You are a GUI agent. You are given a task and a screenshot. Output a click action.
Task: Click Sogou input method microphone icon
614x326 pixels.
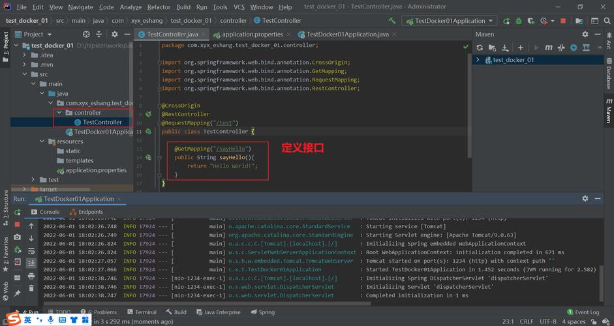[50, 319]
